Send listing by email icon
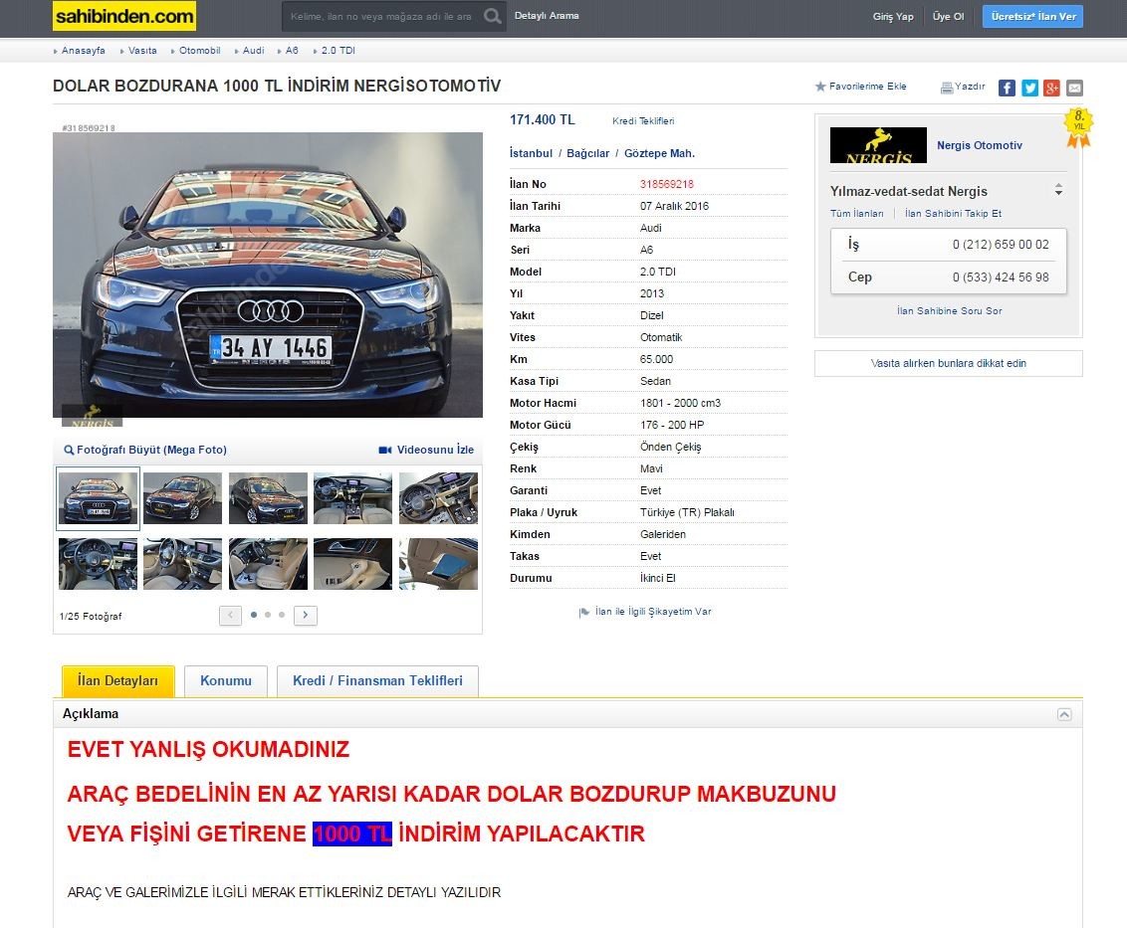 (x=1074, y=88)
